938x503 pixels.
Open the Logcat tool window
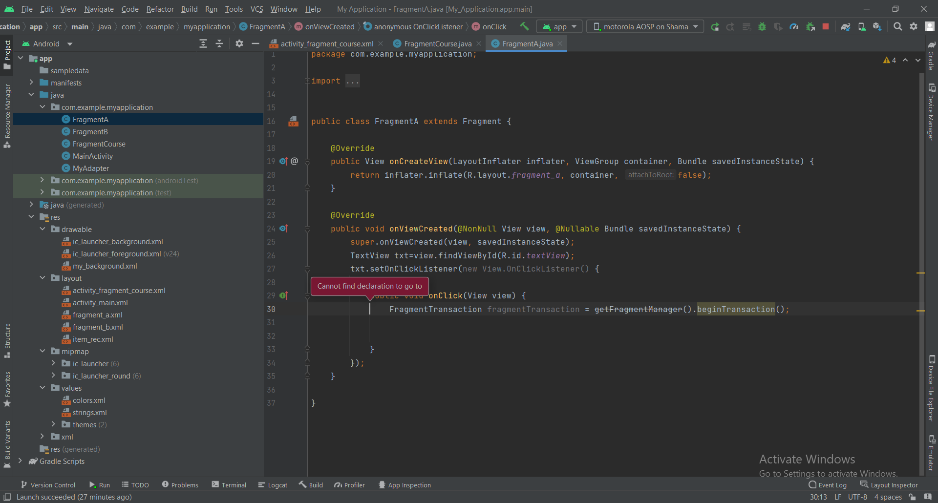point(273,485)
